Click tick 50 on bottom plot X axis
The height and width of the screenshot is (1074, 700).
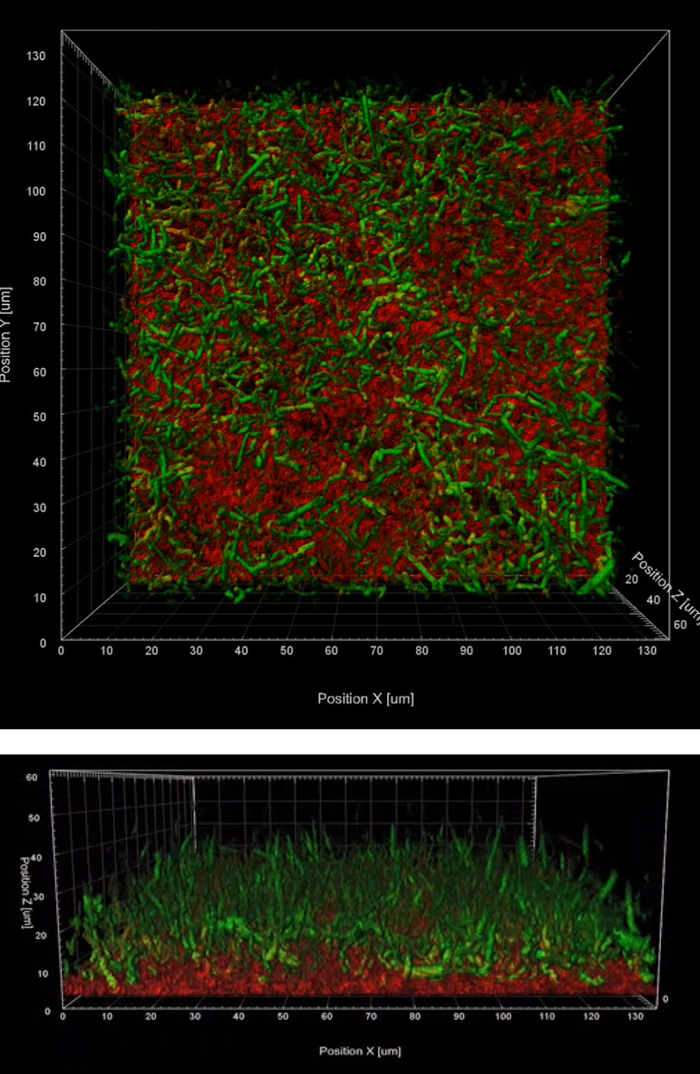(283, 1016)
